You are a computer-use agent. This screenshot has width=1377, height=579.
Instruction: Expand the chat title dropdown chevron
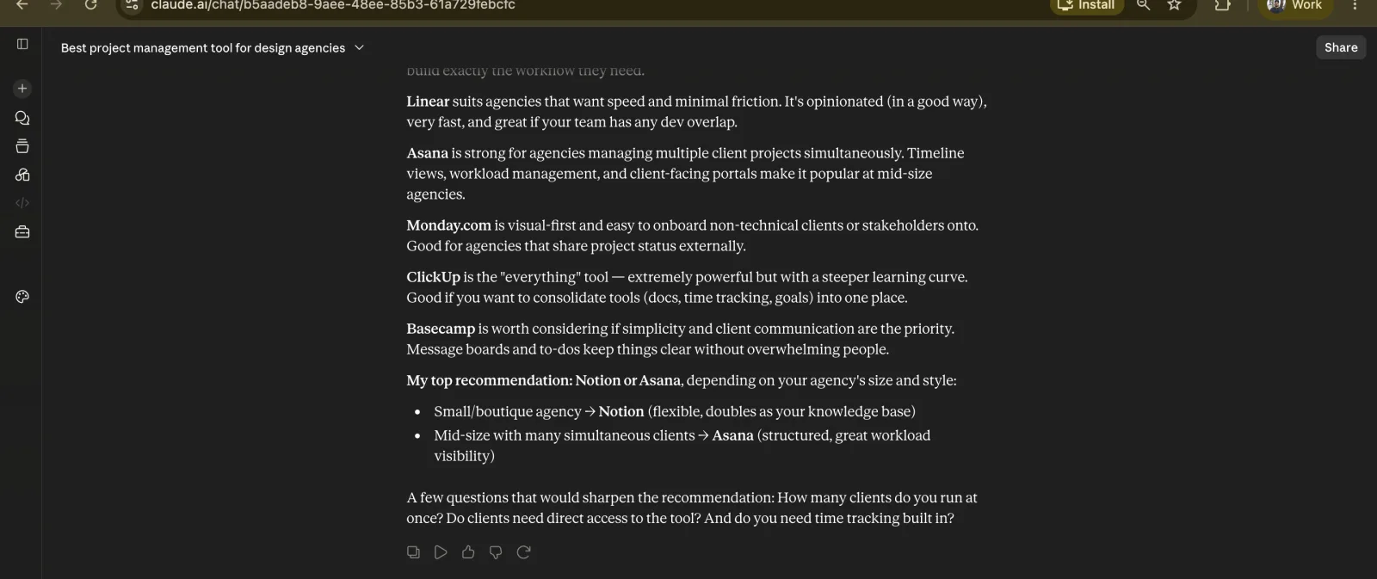tap(359, 48)
